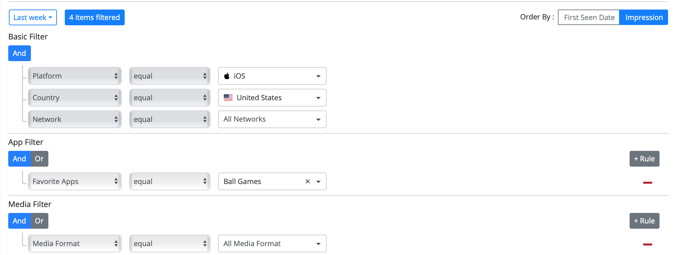The height and width of the screenshot is (255, 673).
Task: Open the Last week date range dropdown
Action: click(x=33, y=17)
